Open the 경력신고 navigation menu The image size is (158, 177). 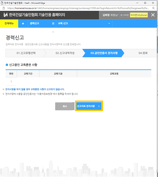click(x=34, y=23)
